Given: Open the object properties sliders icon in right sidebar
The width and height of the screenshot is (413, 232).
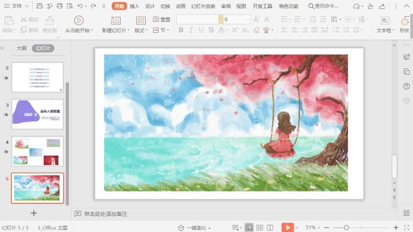Looking at the screenshot, I should [407, 57].
